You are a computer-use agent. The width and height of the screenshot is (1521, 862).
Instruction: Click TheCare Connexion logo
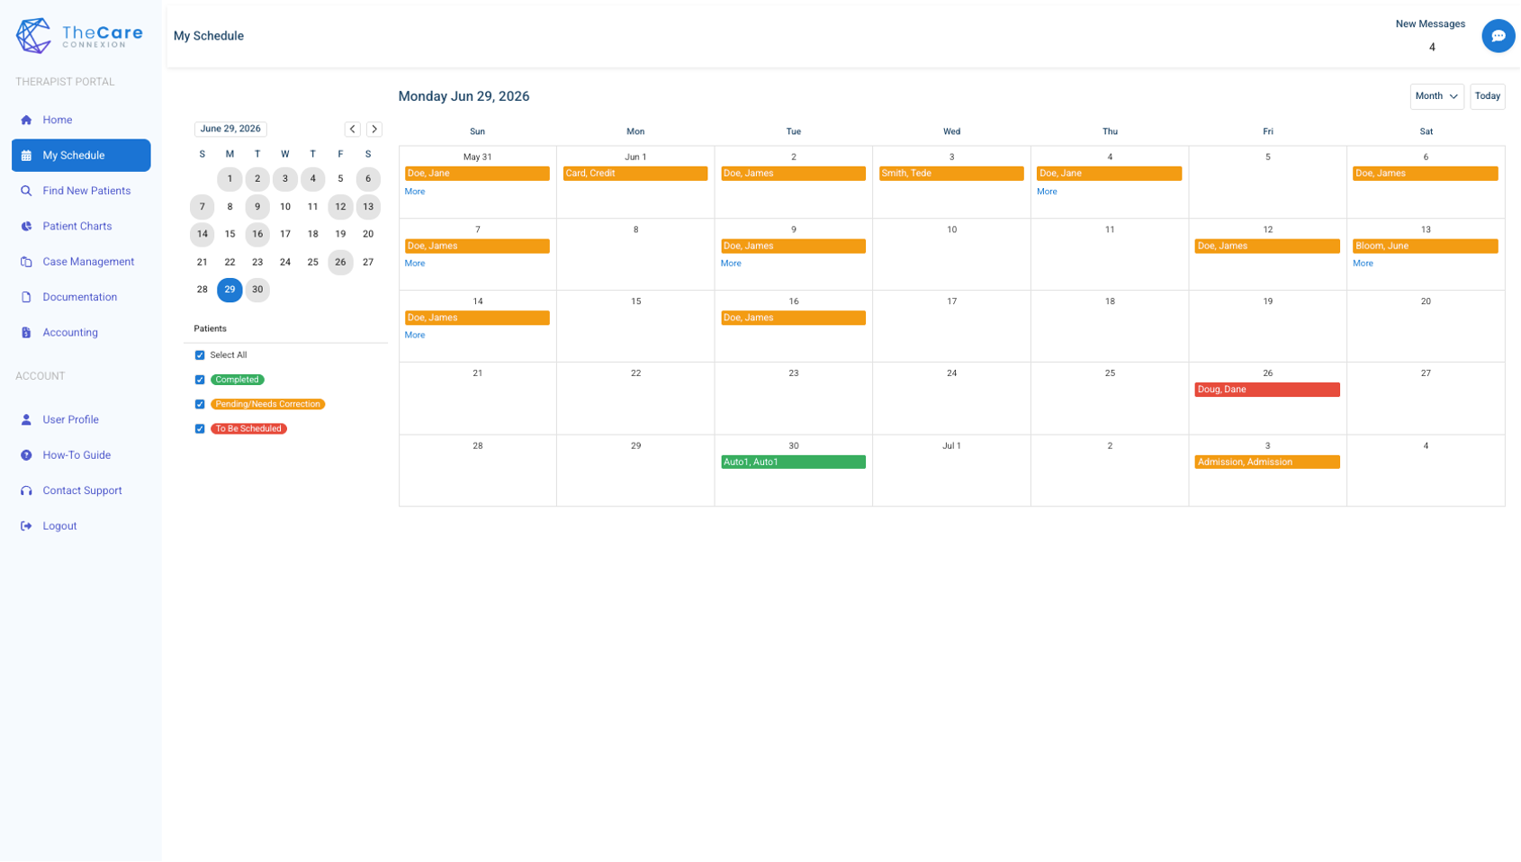tap(79, 36)
